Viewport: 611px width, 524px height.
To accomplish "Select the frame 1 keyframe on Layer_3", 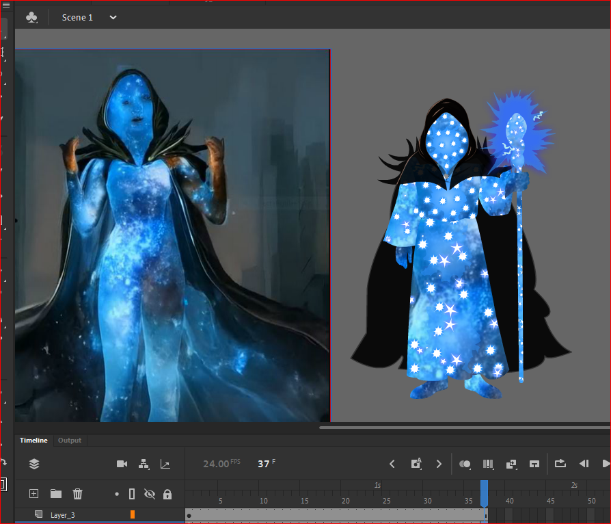I will pos(189,515).
